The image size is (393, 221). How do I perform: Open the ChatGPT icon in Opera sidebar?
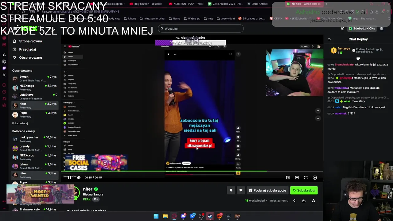[4, 61]
